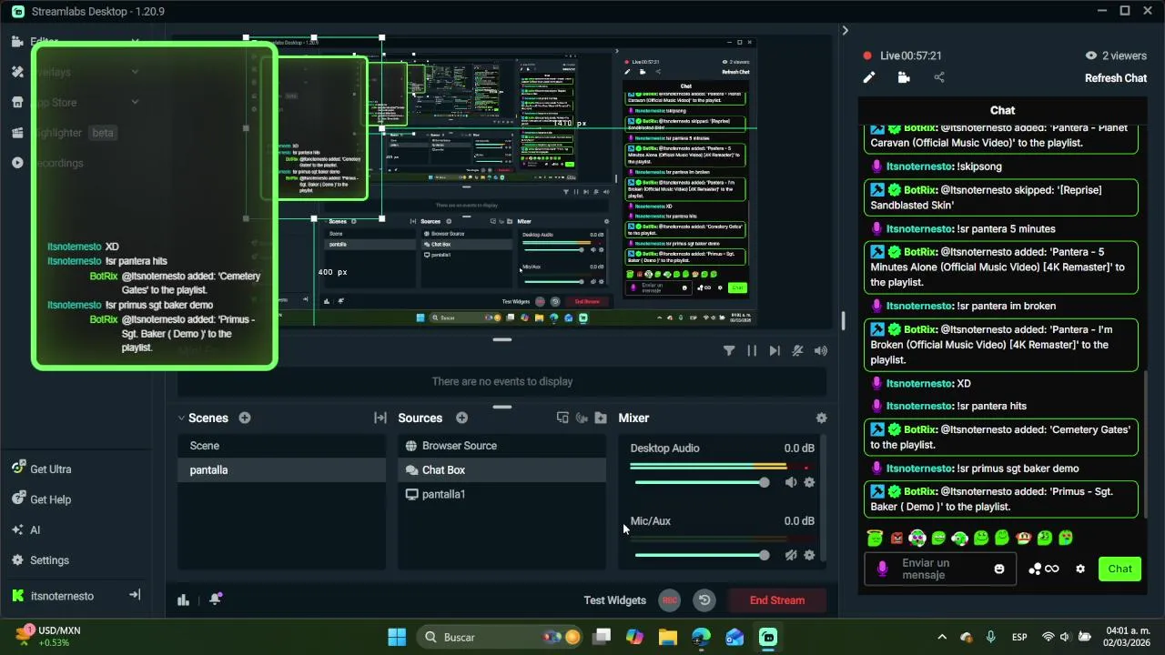
Task: Add a source folder
Action: [x=601, y=418]
